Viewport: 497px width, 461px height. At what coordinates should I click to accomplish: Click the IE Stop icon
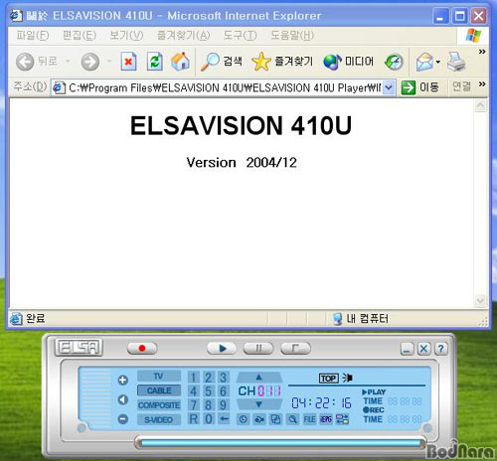coord(128,62)
